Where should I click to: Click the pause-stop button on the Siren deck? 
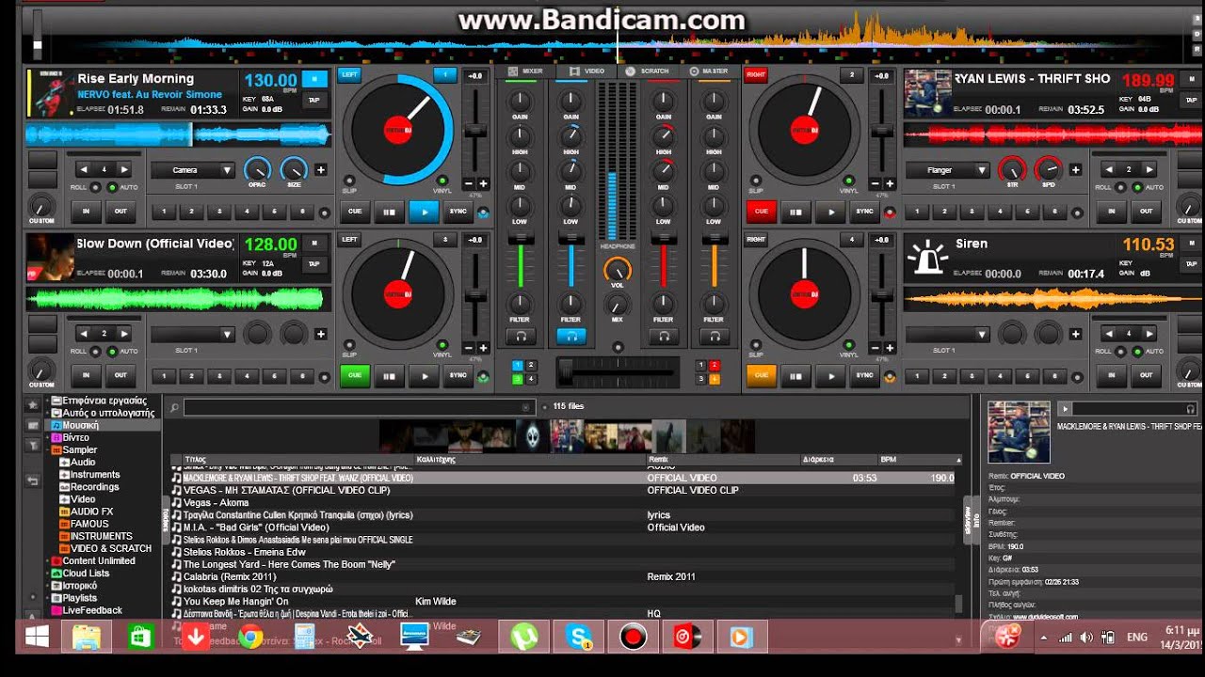[x=795, y=376]
